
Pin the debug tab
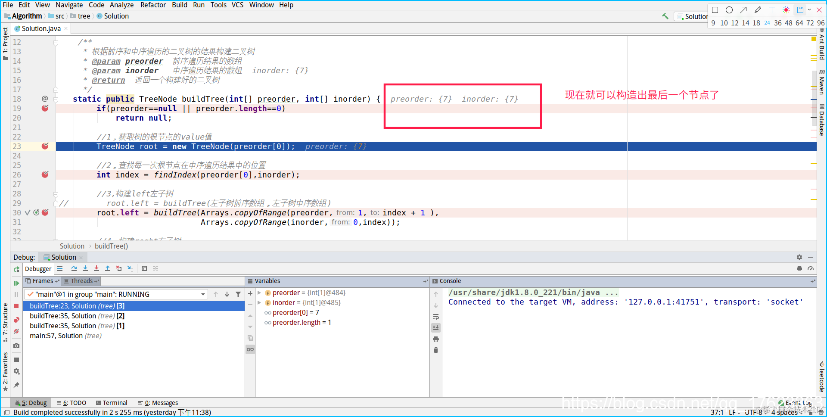16,385
